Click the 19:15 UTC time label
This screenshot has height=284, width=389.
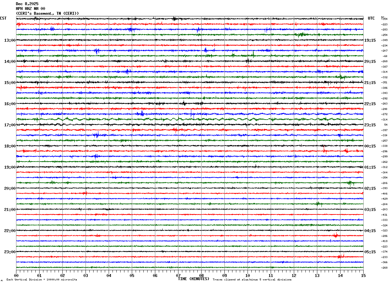tap(370, 40)
